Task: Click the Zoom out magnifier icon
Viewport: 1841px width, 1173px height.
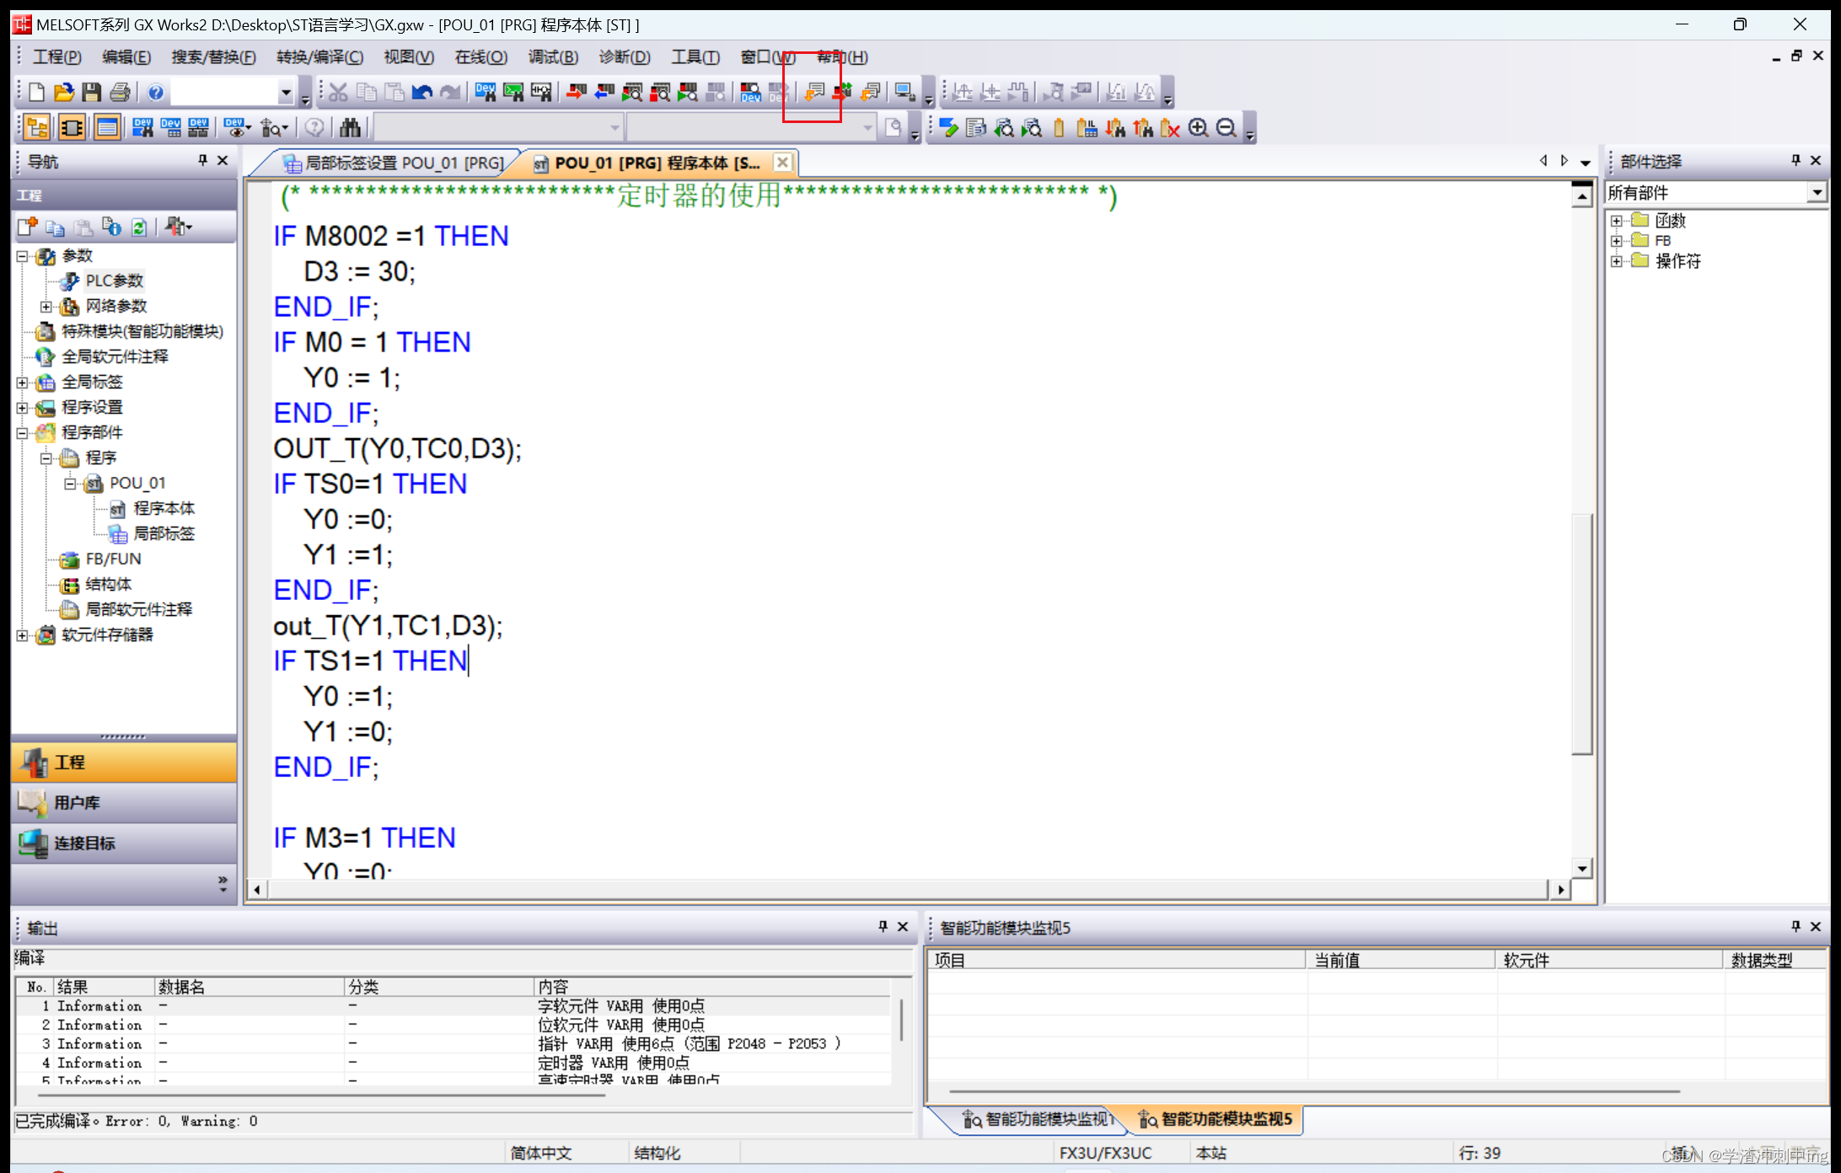Action: 1226,127
